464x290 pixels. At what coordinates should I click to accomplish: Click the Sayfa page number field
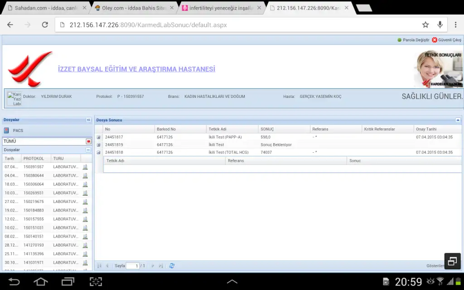click(x=132, y=266)
